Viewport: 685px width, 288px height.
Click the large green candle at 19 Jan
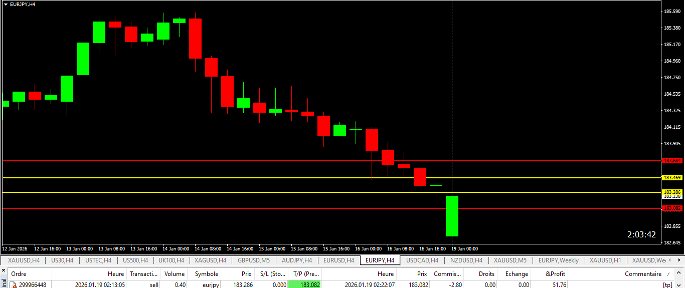452,216
